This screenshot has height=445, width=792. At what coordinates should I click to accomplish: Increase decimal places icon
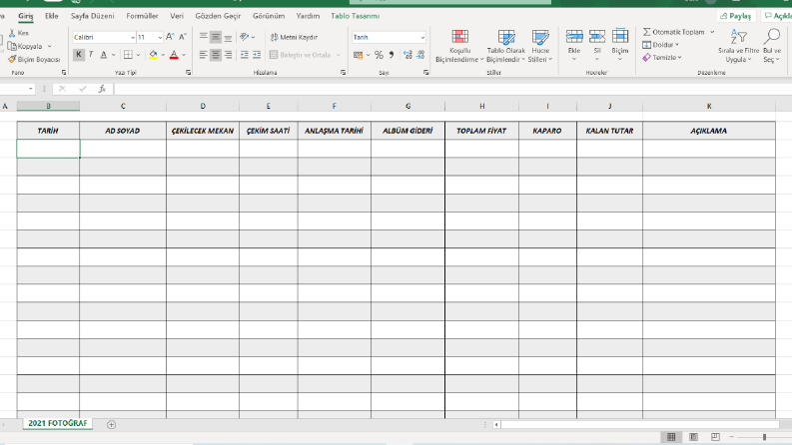click(x=407, y=55)
